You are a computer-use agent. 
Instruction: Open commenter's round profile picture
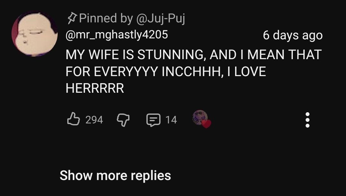pyautogui.click(x=34, y=34)
